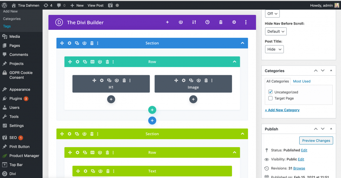Screen dimensions: 341x178
Task: Open portability arrows icon in Divi Builder header
Action: (194, 22)
